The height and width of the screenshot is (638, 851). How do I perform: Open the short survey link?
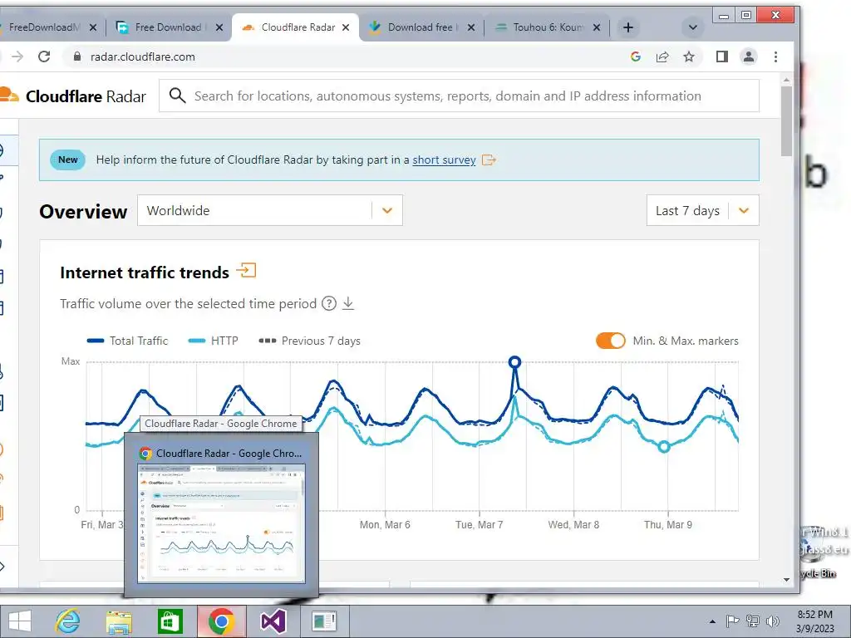tap(444, 160)
